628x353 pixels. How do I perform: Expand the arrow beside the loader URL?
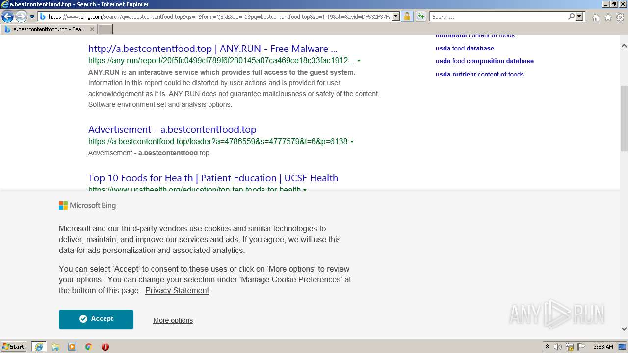tap(352, 142)
